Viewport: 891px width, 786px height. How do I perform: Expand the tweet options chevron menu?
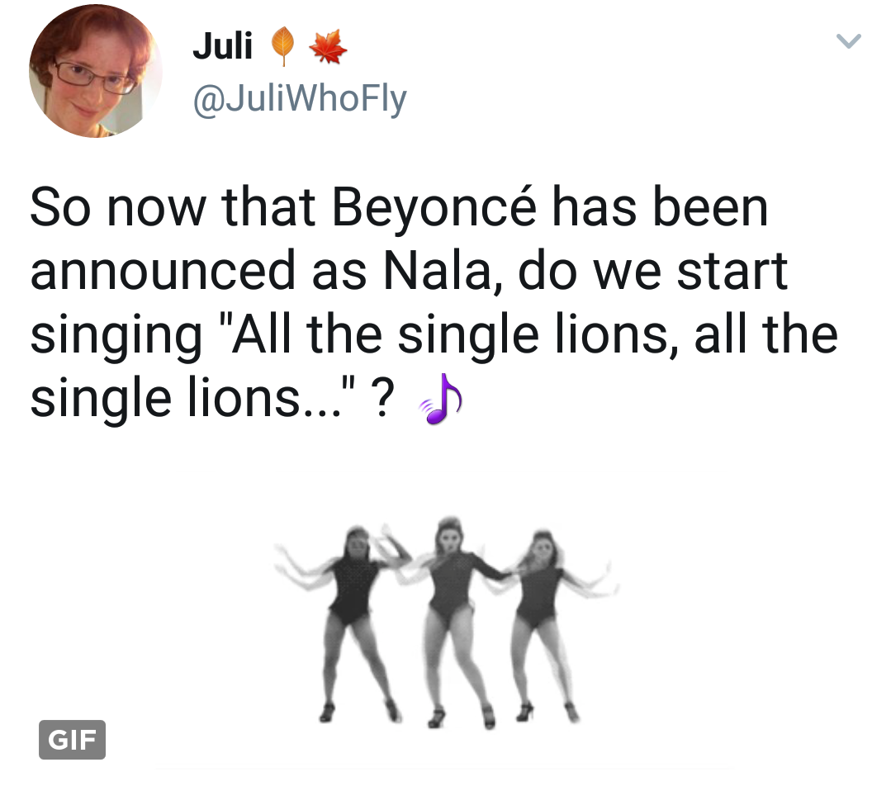(848, 41)
